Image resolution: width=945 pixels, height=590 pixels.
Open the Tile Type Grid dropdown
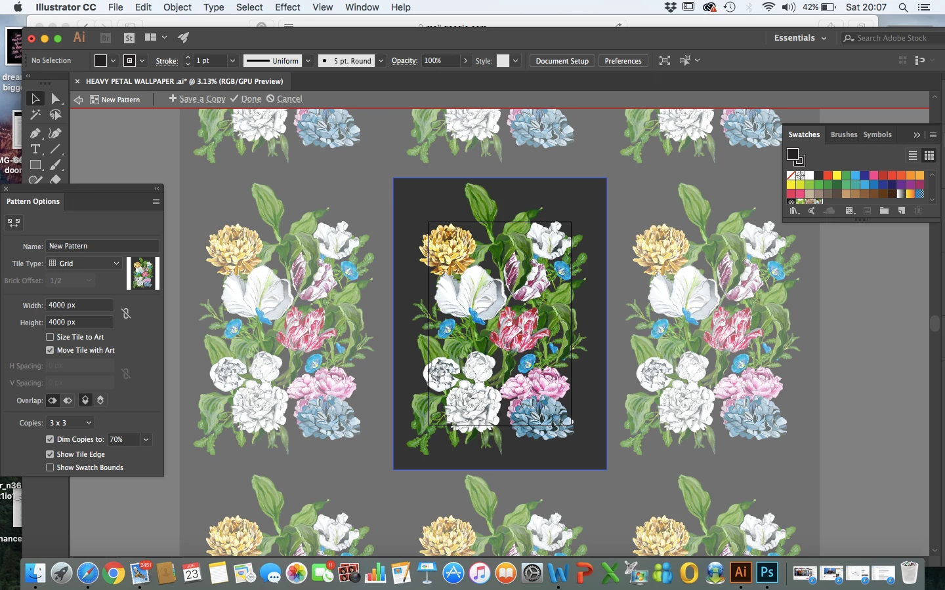[85, 264]
